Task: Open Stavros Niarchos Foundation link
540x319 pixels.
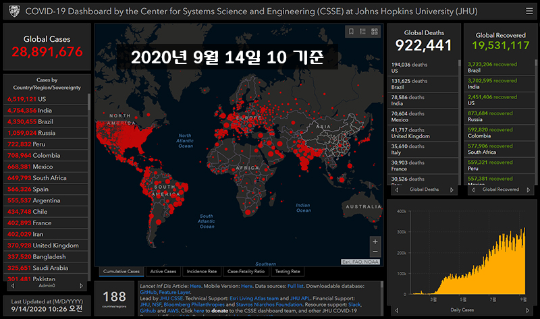Action: (x=269, y=305)
